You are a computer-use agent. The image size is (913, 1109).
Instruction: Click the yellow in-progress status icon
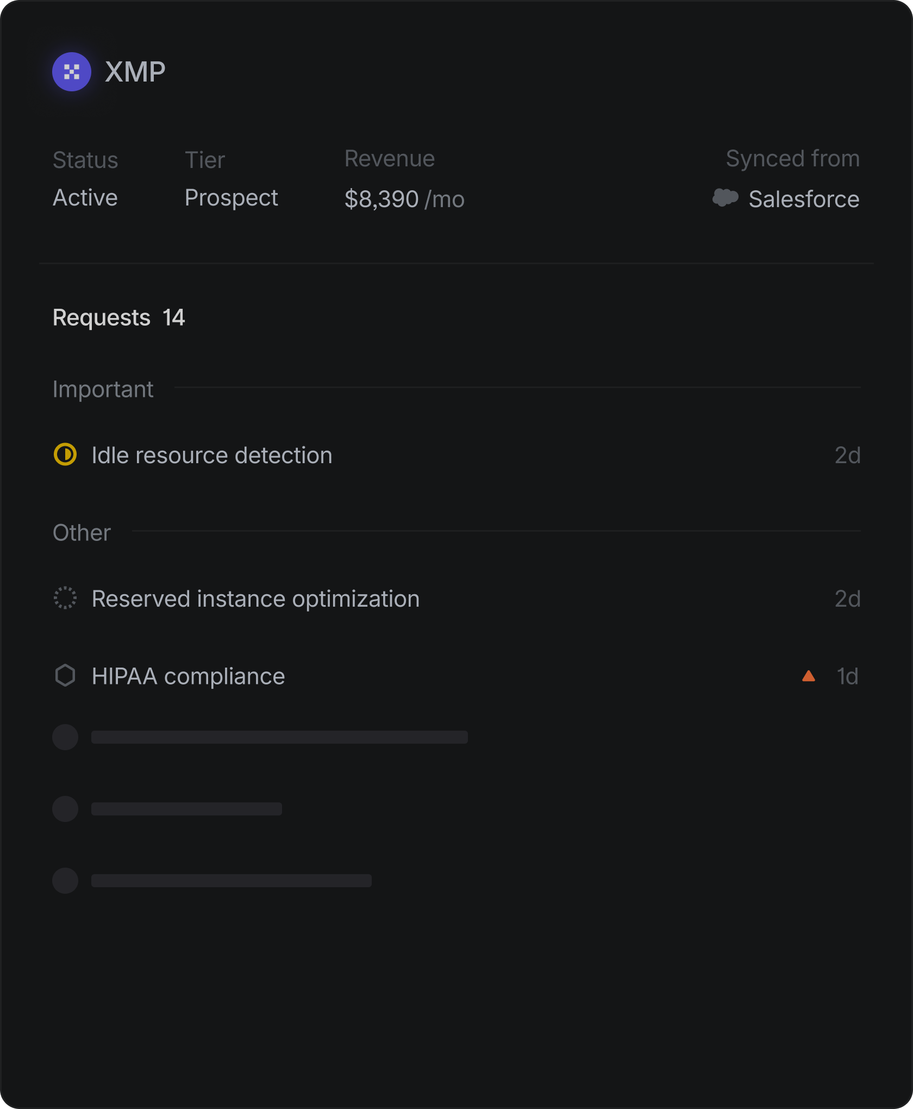[x=65, y=454]
